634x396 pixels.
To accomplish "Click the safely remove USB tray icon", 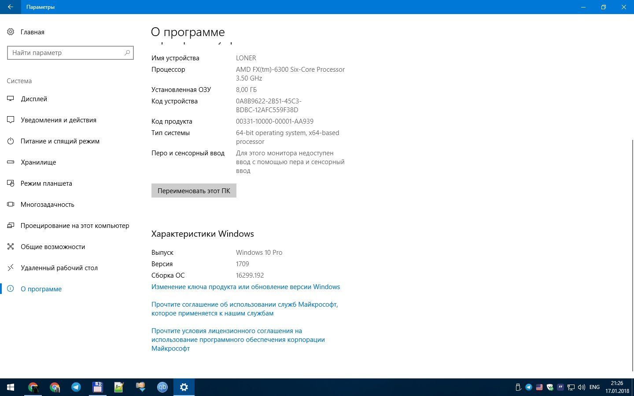I will 518,387.
